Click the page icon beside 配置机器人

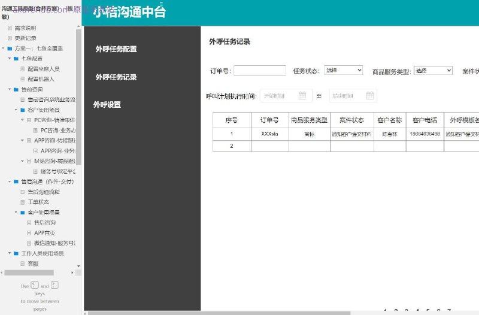pos(22,79)
